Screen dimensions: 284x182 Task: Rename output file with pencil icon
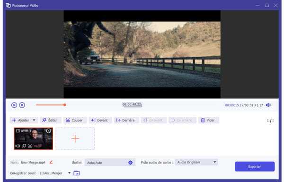tap(51, 162)
